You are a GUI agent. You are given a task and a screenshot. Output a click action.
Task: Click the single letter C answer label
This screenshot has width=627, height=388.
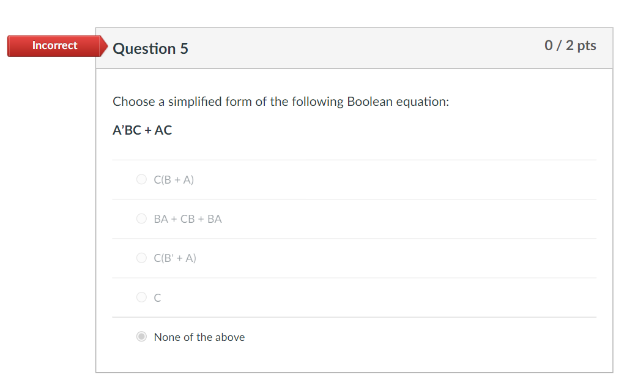point(157,297)
